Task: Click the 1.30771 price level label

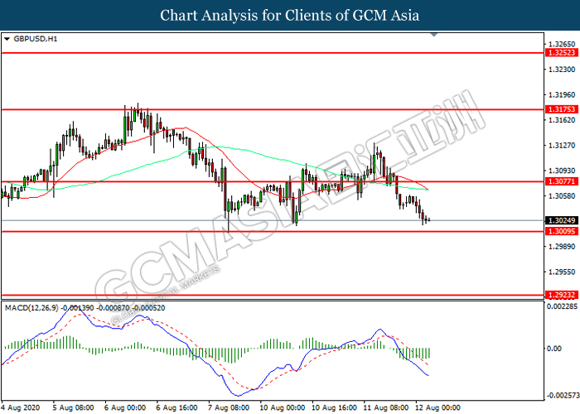Action: click(x=562, y=181)
